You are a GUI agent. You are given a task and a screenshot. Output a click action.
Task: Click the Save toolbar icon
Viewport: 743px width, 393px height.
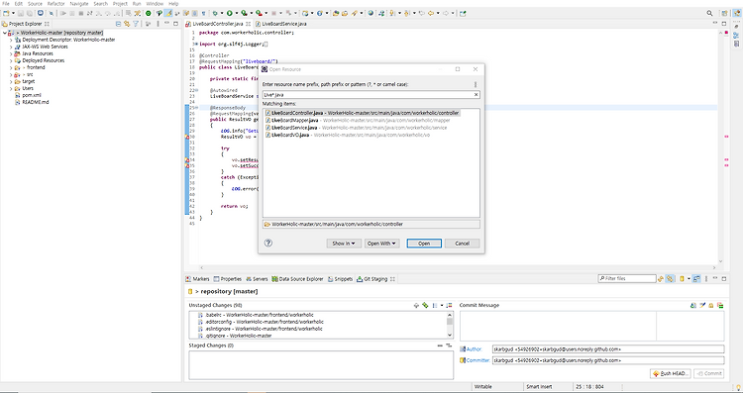pos(21,13)
